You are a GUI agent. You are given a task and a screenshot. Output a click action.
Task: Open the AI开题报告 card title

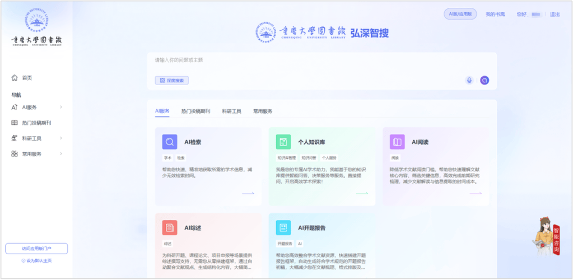pos(312,228)
